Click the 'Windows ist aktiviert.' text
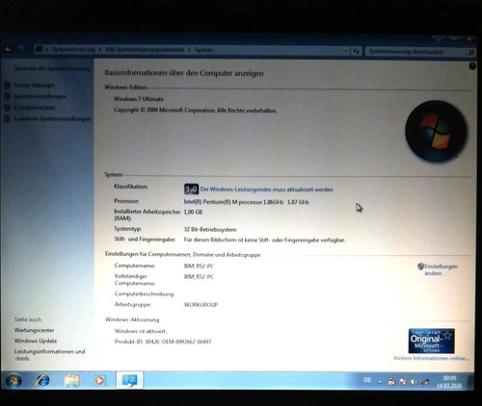The height and width of the screenshot is (406, 482). pos(141,331)
